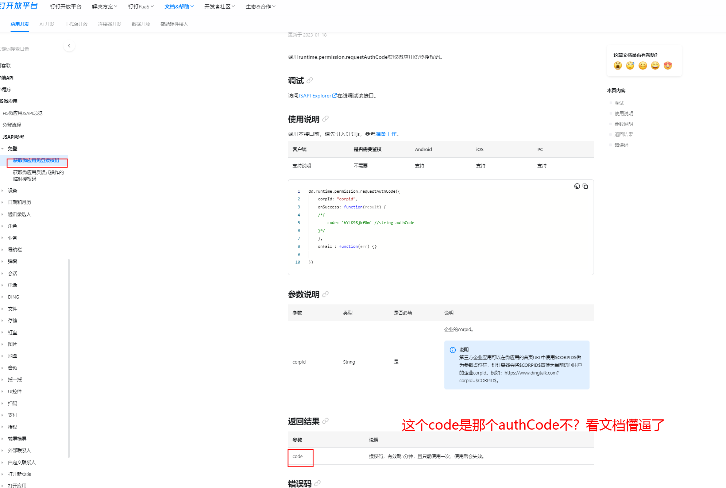Expand the 支付 tree section

coord(3,415)
